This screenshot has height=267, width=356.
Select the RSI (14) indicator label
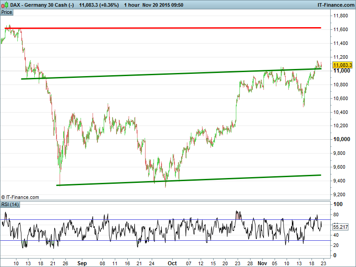pos(11,205)
